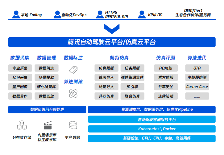Choose the 法律法规 box

(166, 96)
